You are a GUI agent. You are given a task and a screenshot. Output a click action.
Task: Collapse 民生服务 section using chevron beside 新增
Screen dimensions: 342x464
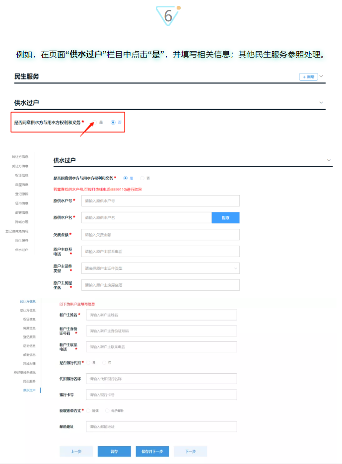[322, 76]
